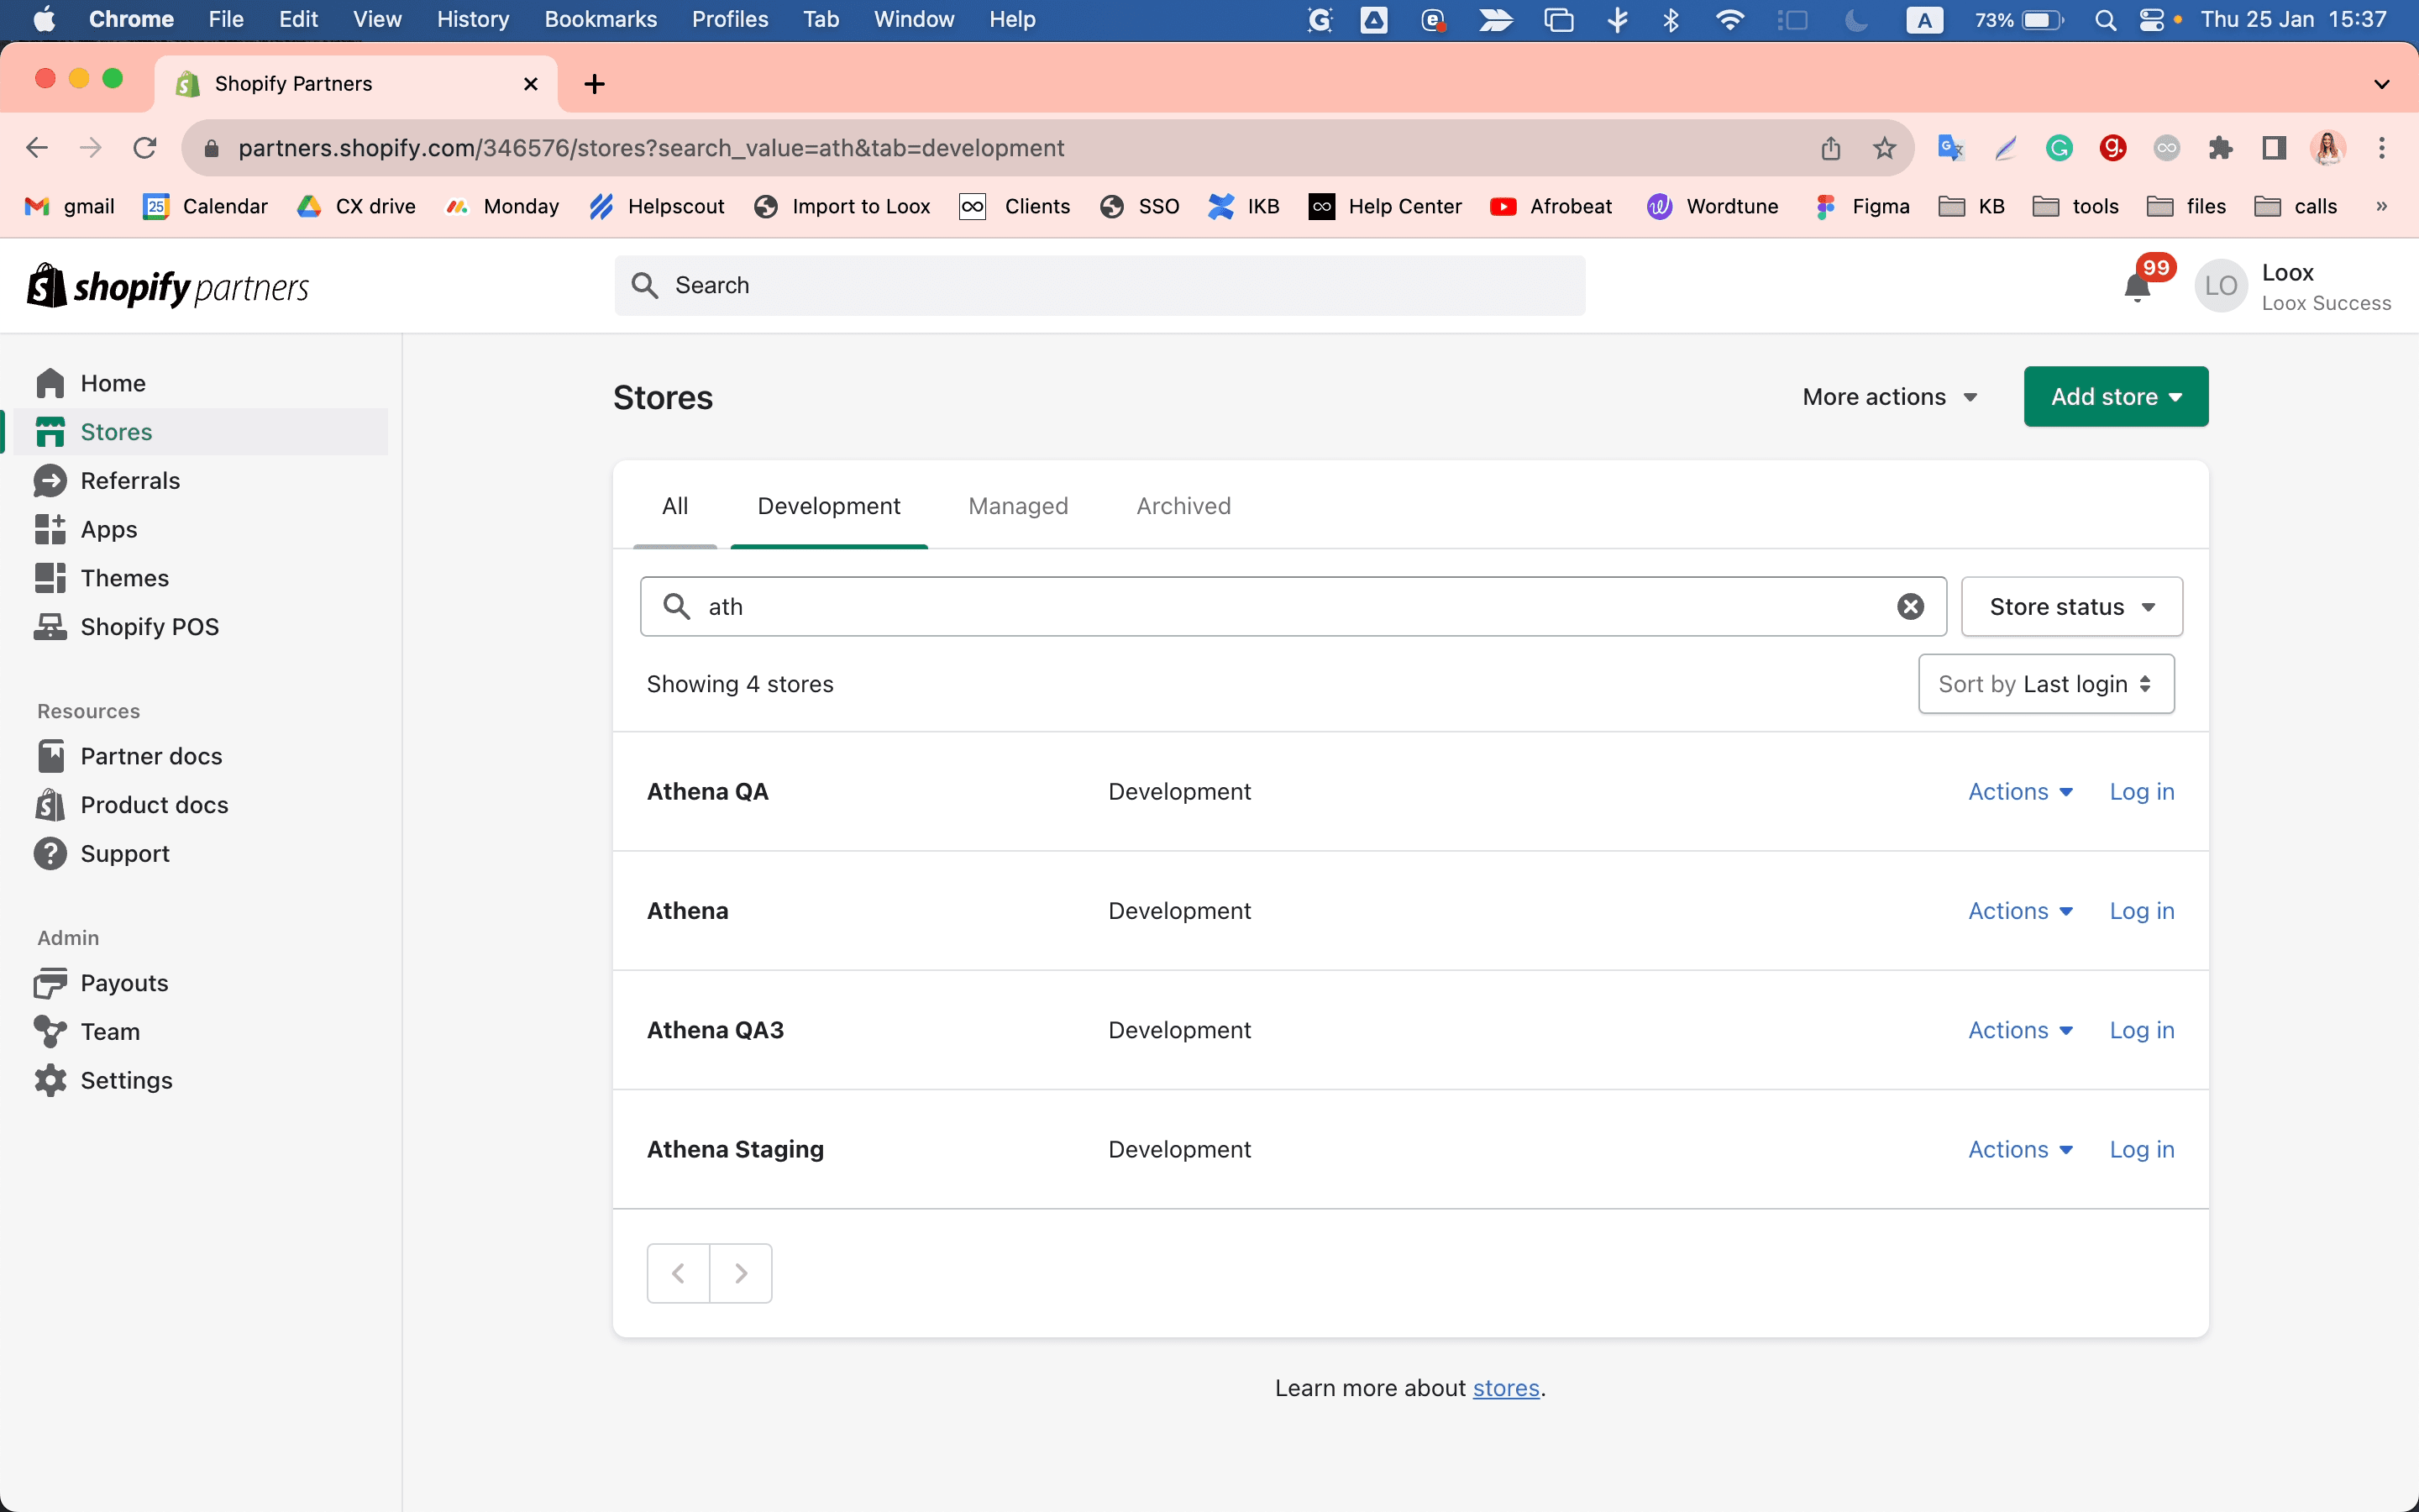This screenshot has height=1512, width=2419.
Task: Open the Chrome History menu
Action: pyautogui.click(x=473, y=20)
